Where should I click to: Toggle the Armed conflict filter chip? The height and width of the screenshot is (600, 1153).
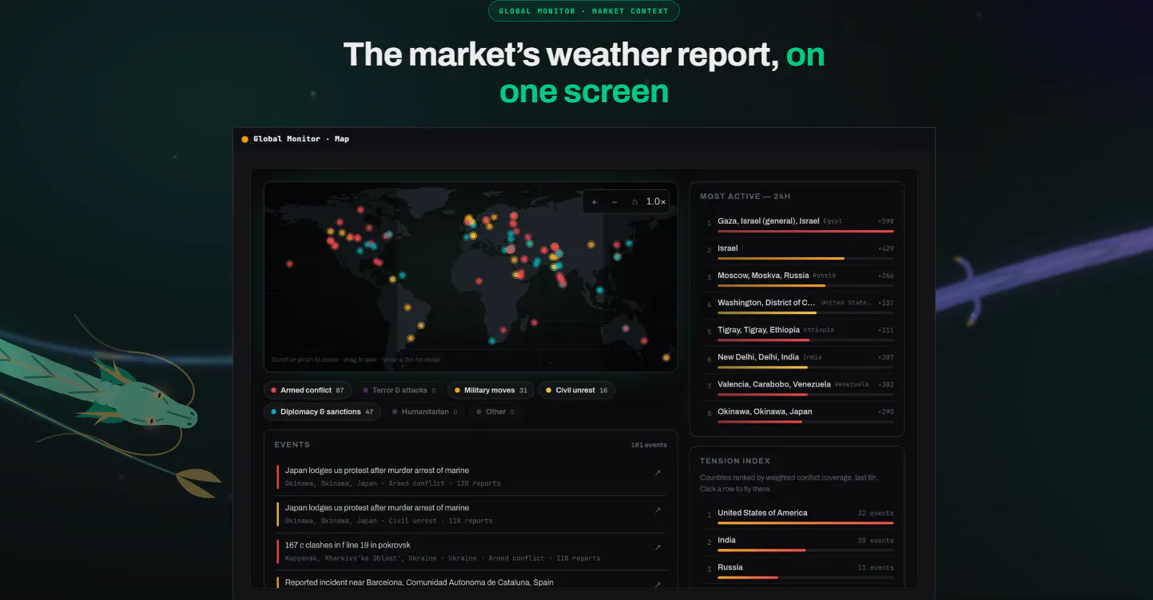tap(308, 390)
